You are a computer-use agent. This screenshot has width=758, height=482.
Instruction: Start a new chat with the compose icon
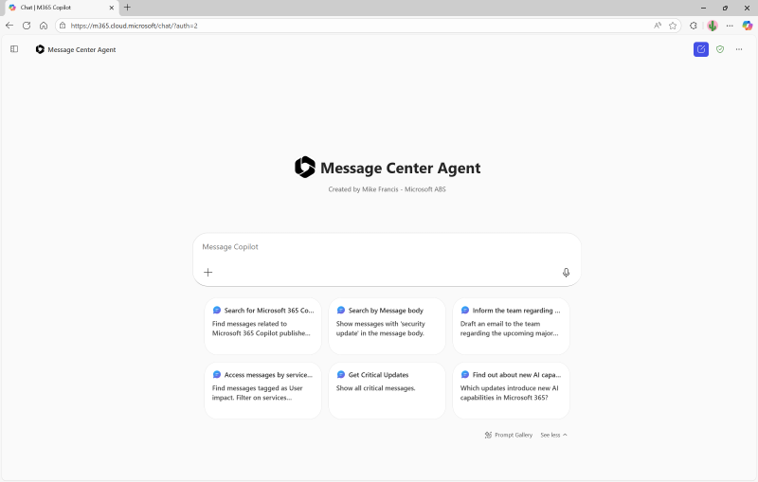701,49
